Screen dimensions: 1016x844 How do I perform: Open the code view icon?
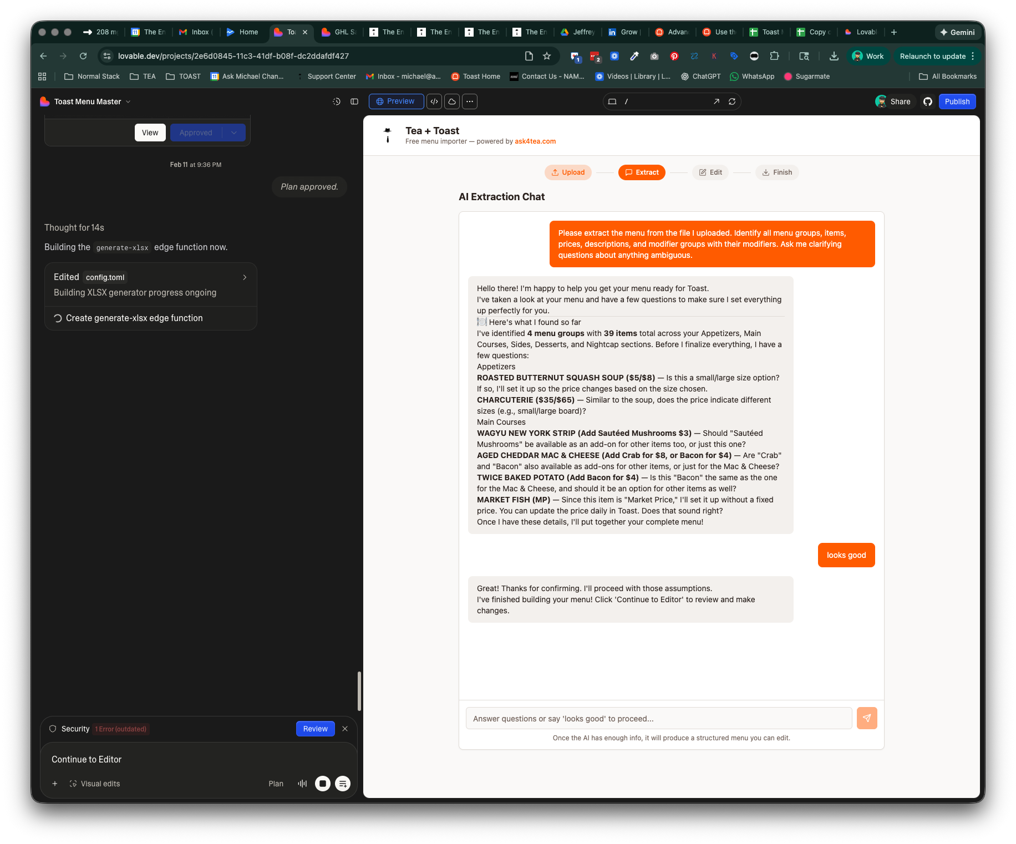434,101
